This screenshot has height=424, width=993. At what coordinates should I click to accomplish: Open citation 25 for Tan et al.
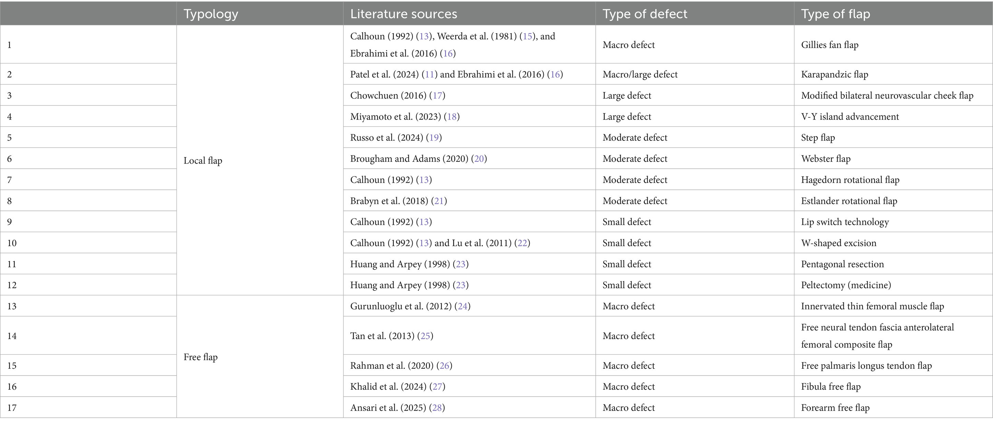click(x=425, y=336)
